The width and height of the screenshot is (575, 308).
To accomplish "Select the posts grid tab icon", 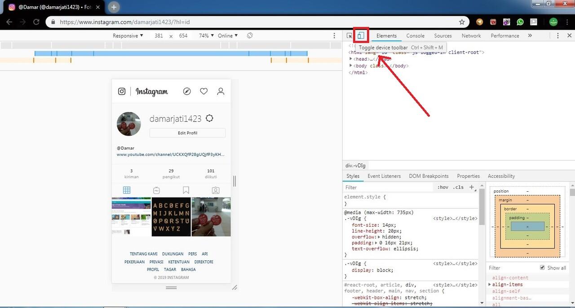I will click(x=127, y=190).
